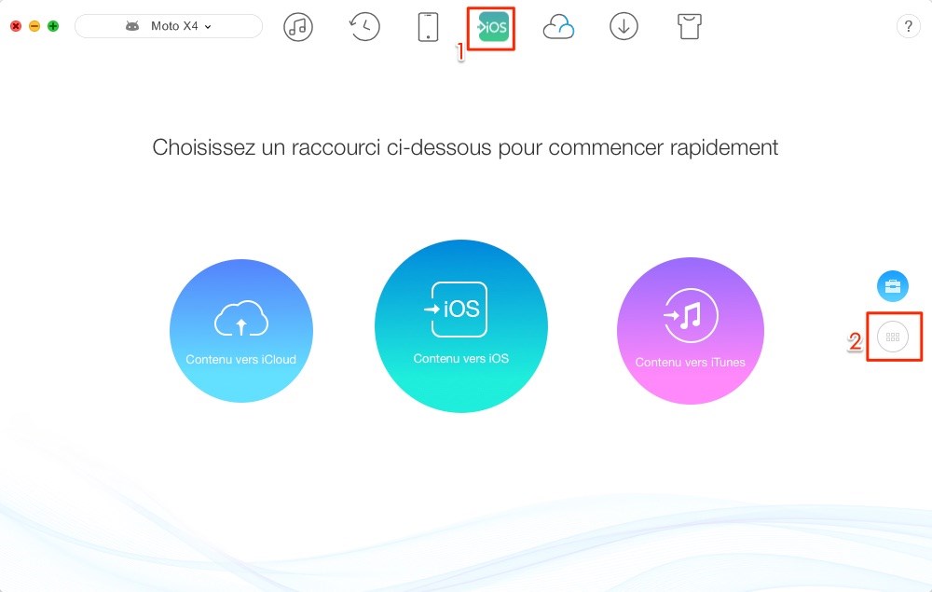Click the downloader arrow icon

click(x=623, y=26)
